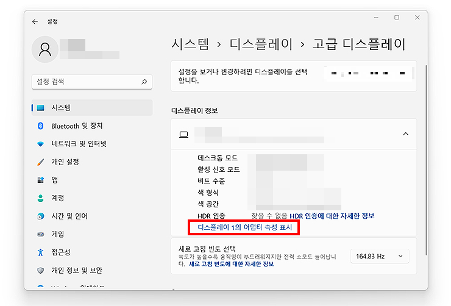Open the user profile avatar
The width and height of the screenshot is (451, 306).
click(x=45, y=49)
